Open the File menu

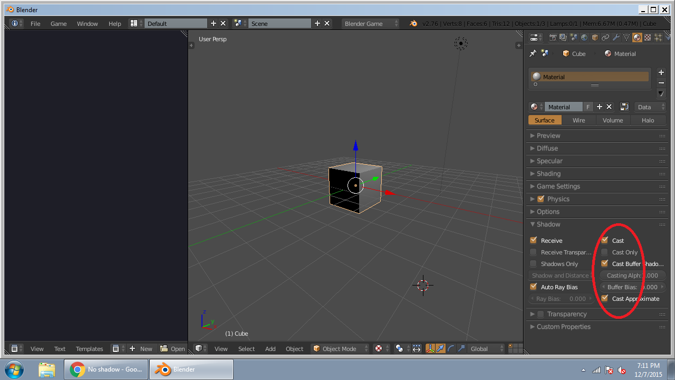point(35,23)
